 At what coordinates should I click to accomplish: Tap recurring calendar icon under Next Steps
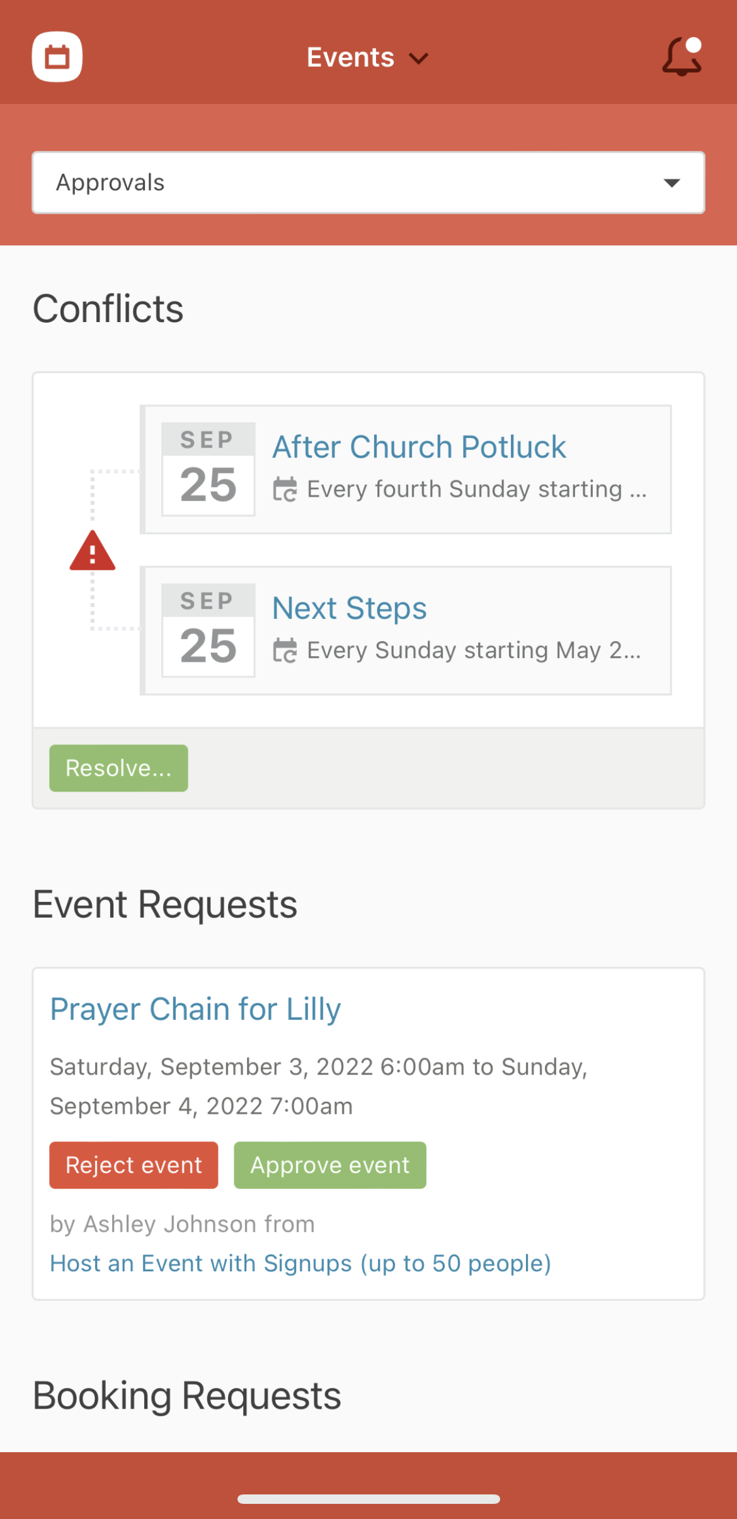(285, 650)
